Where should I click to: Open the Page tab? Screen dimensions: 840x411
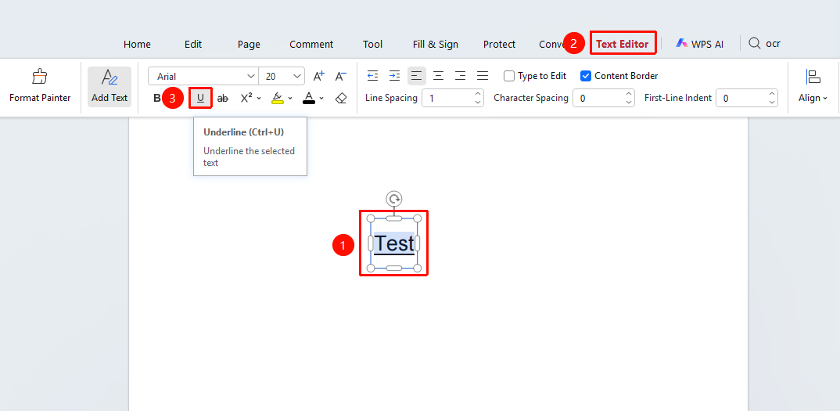tap(249, 45)
